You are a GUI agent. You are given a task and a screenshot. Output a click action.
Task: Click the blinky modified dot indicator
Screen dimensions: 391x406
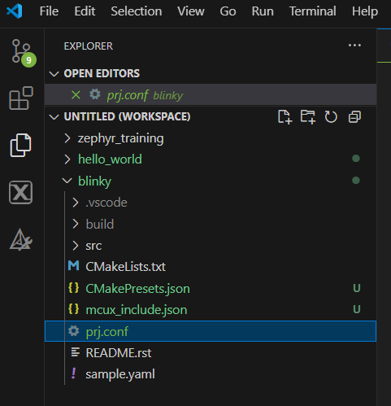point(356,181)
